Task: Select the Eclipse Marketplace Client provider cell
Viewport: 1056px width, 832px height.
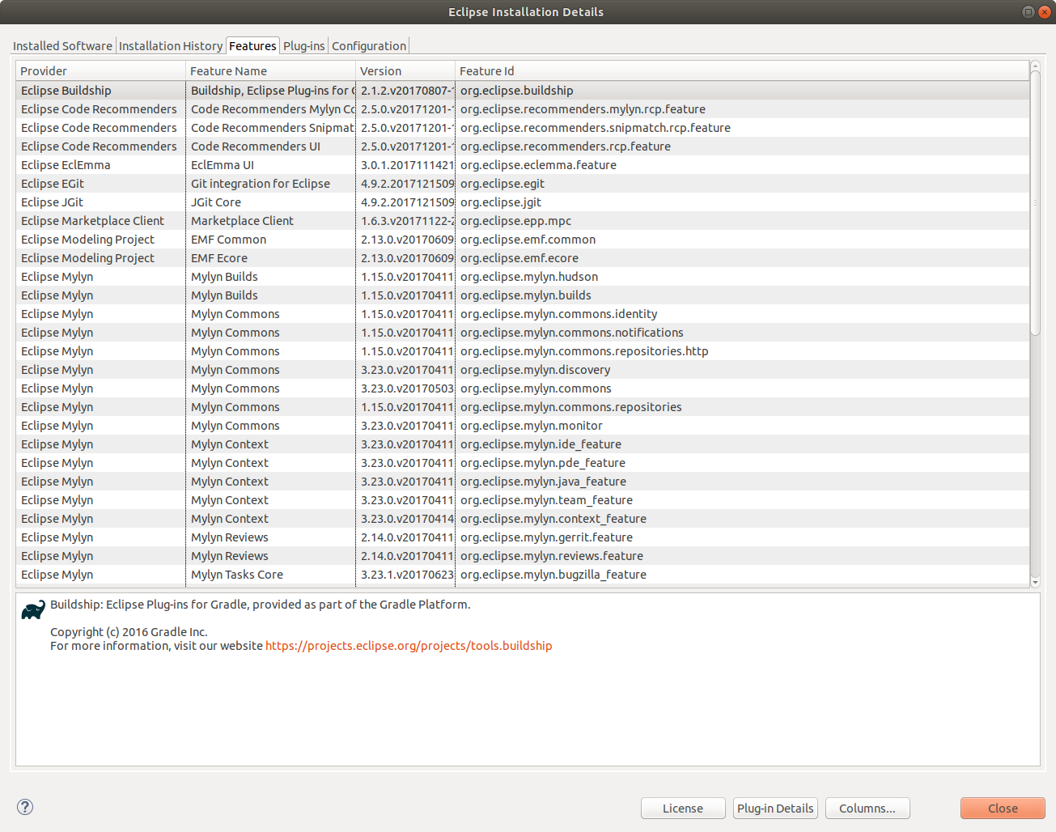Action: [92, 221]
